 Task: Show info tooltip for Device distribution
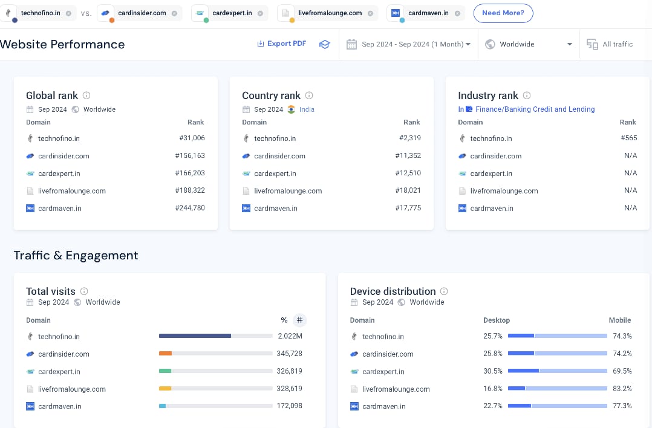point(444,291)
